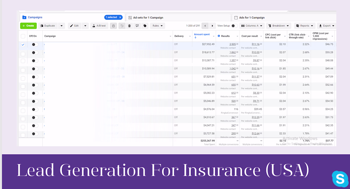The height and width of the screenshot is (189, 350).
Task: Delete the selection with the trash icon
Action: tap(129, 26)
